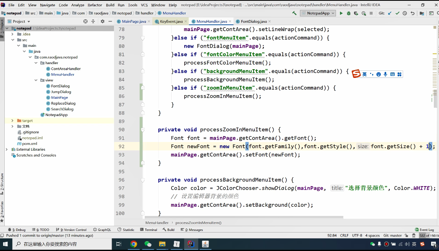Click the MenuHandler breadcrumb in navigation bar
The image size is (439, 251).
point(171,13)
